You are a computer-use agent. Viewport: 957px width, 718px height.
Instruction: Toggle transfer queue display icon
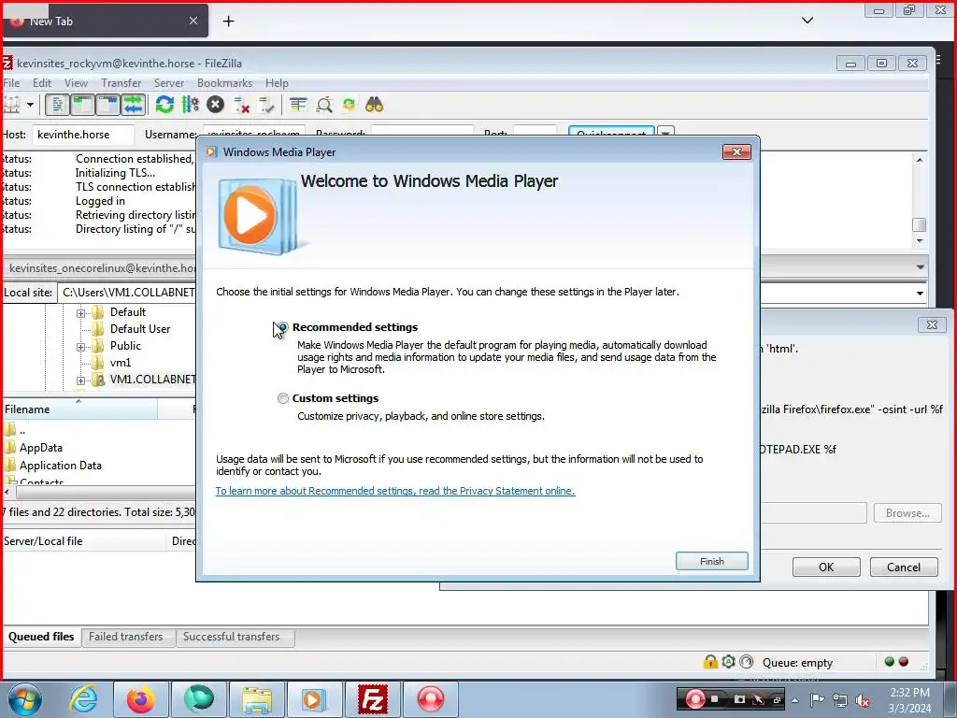134,105
